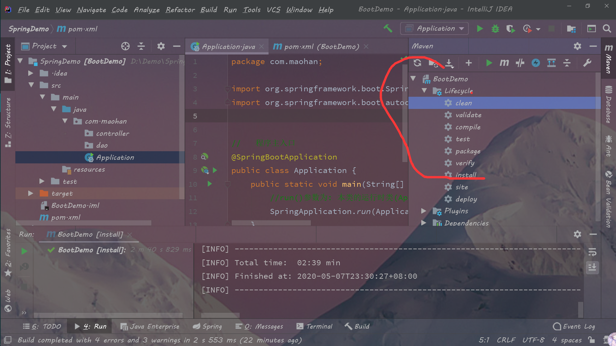Open the Refactor menu

click(180, 10)
